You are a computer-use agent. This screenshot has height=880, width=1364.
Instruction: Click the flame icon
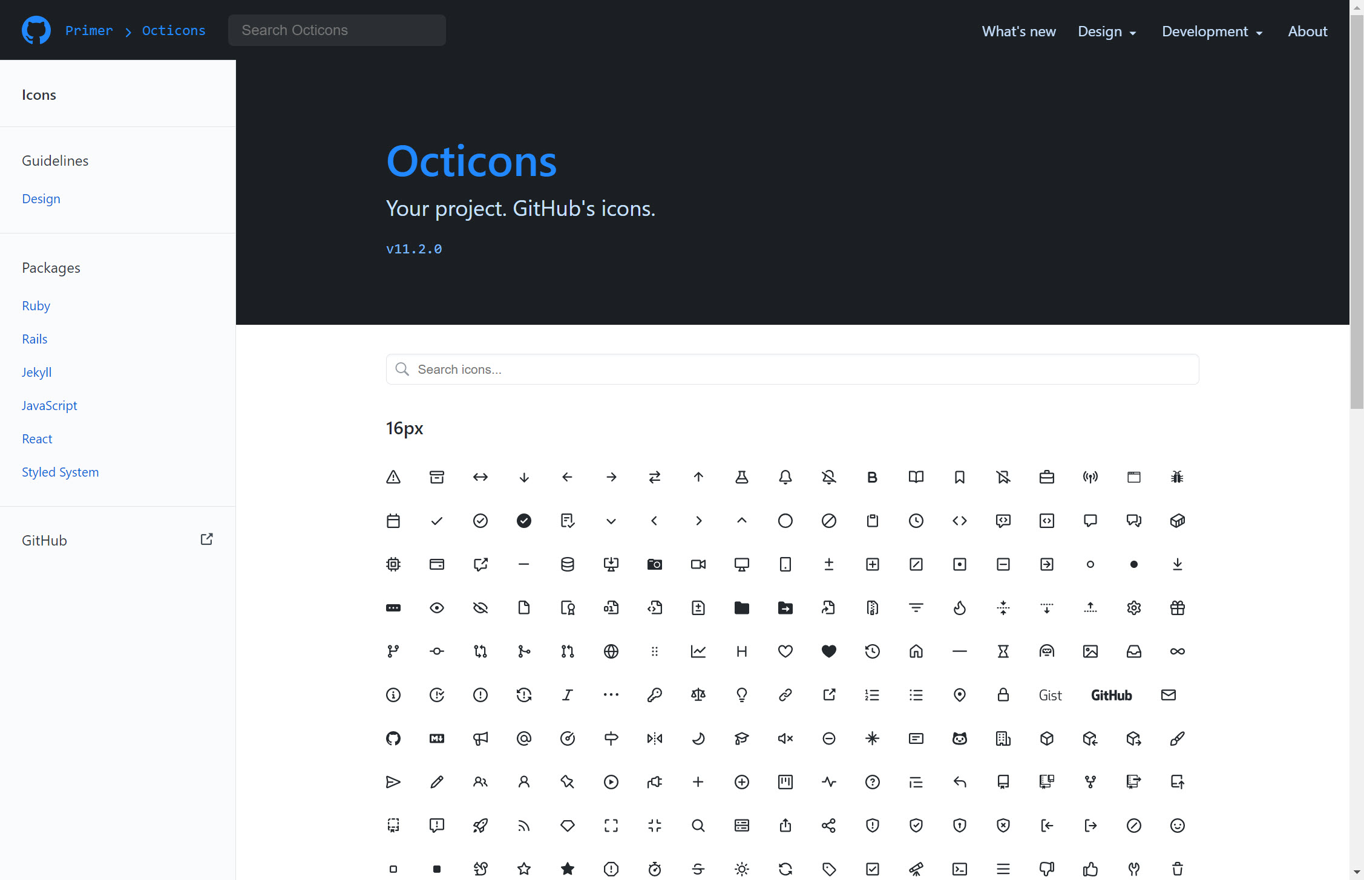coord(960,608)
